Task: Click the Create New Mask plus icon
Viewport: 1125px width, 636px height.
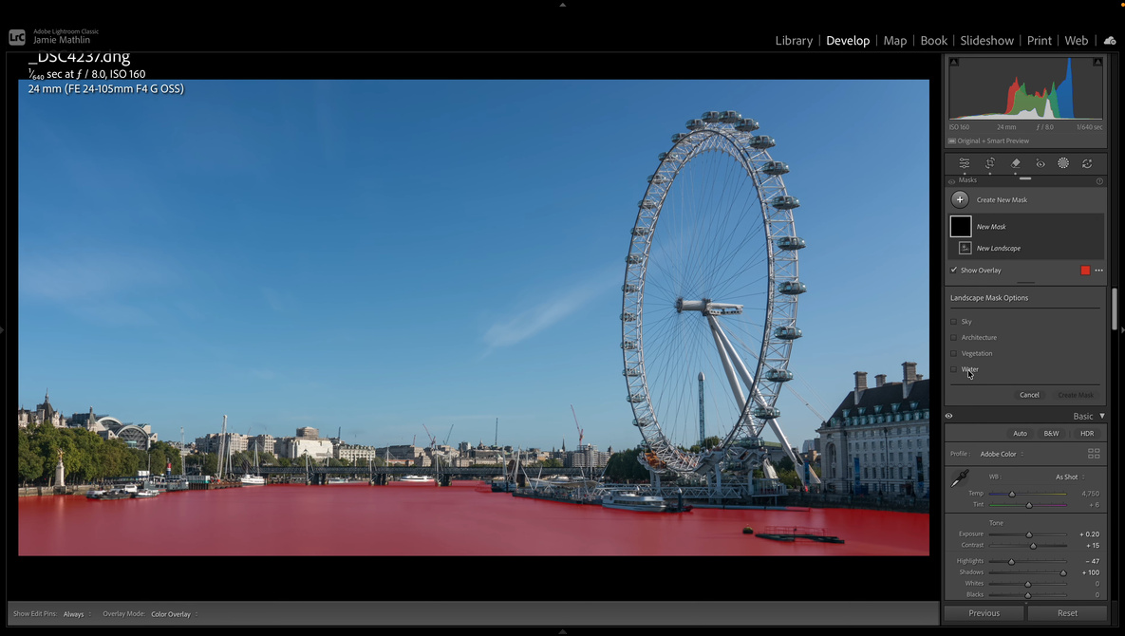Action: pos(960,199)
